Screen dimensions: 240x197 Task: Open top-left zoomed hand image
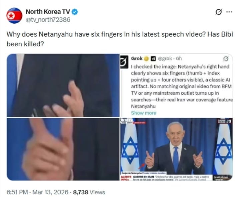click(x=63, y=85)
